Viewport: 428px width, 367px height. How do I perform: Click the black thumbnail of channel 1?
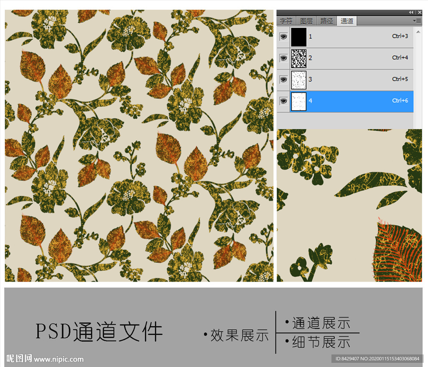298,37
